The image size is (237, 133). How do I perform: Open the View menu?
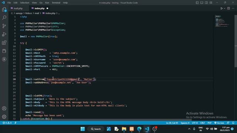34,3
